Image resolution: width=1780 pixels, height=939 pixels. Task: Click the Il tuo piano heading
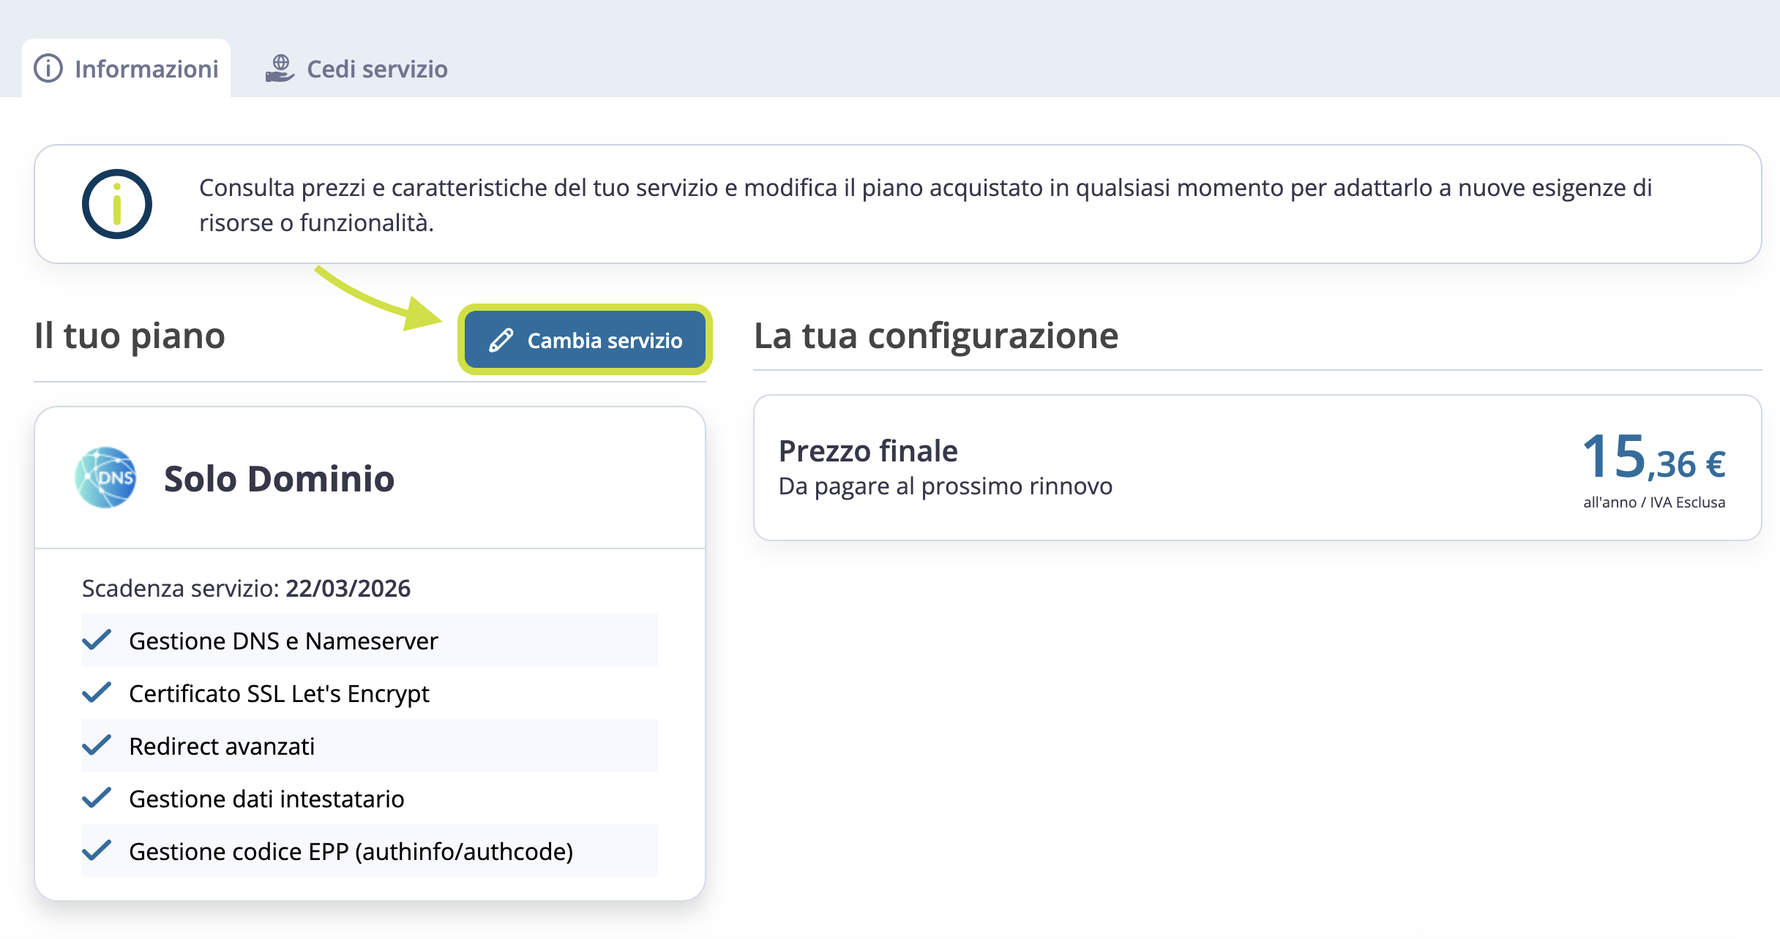(x=130, y=336)
